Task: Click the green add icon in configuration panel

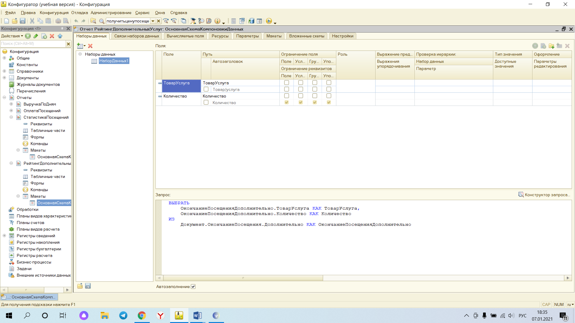Action: (28, 36)
